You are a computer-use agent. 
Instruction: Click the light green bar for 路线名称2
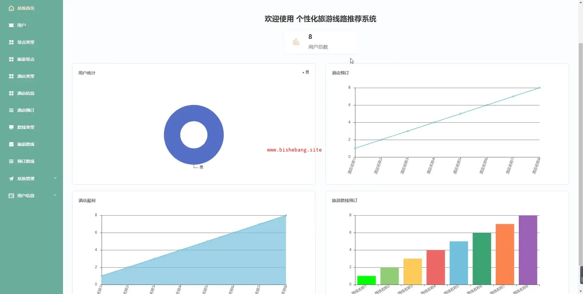[389, 276]
